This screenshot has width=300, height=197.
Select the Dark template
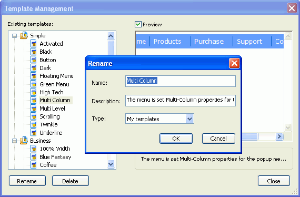pyautogui.click(x=45, y=68)
